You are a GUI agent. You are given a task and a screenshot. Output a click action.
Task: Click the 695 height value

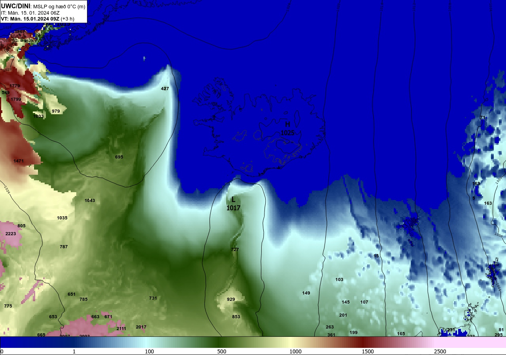coord(119,157)
